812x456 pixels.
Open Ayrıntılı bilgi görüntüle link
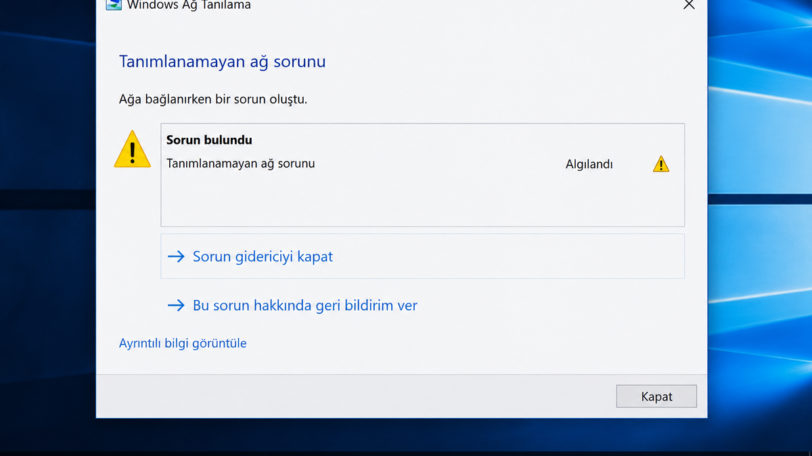tap(183, 343)
